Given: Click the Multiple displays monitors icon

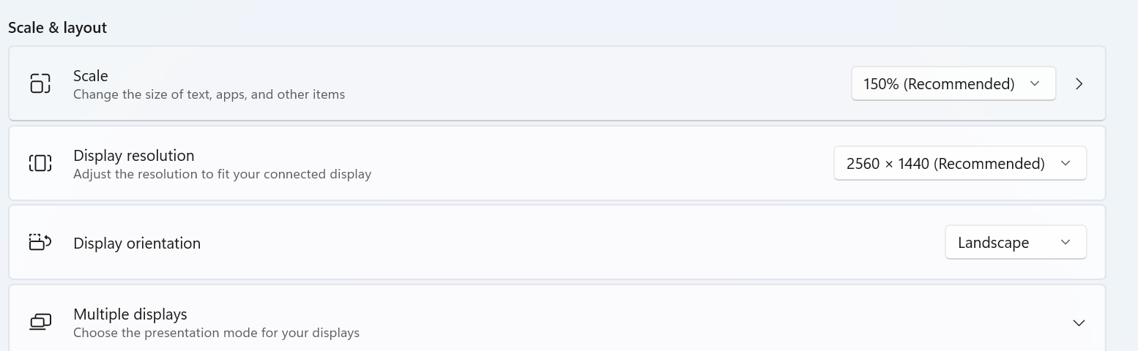Looking at the screenshot, I should 40,322.
